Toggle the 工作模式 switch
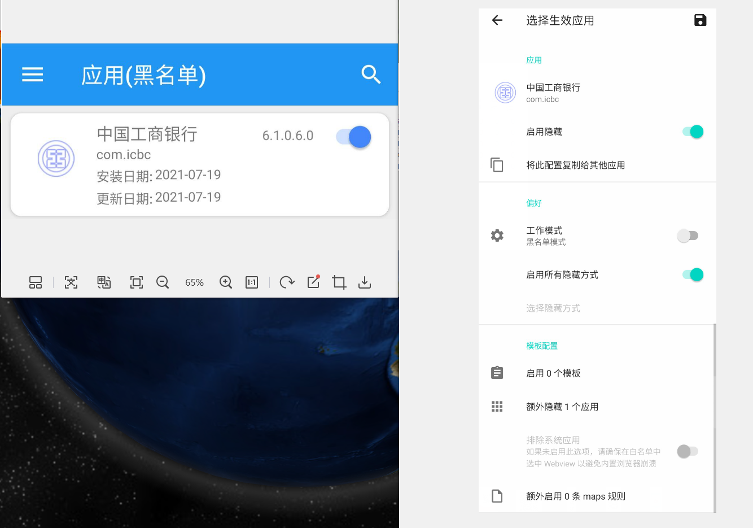The width and height of the screenshot is (753, 528). (688, 235)
